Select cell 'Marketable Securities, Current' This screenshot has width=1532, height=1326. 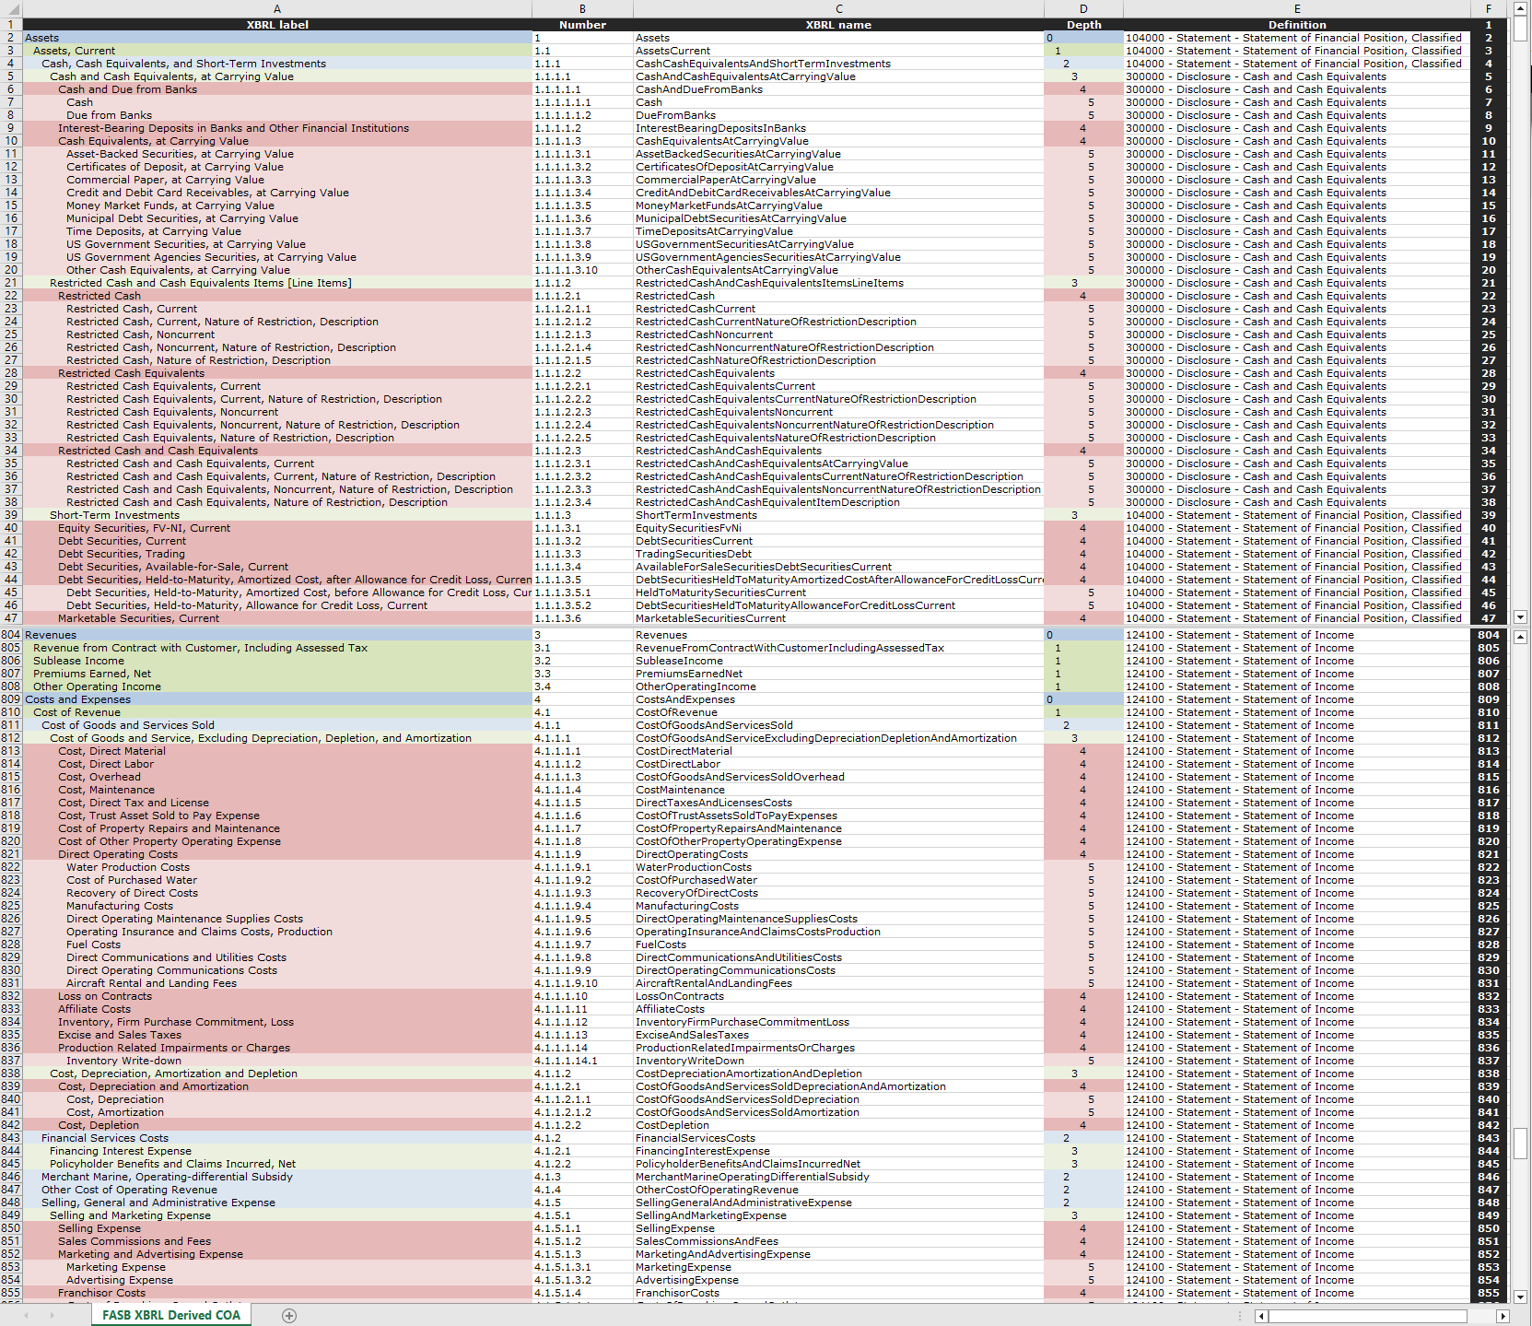[277, 618]
